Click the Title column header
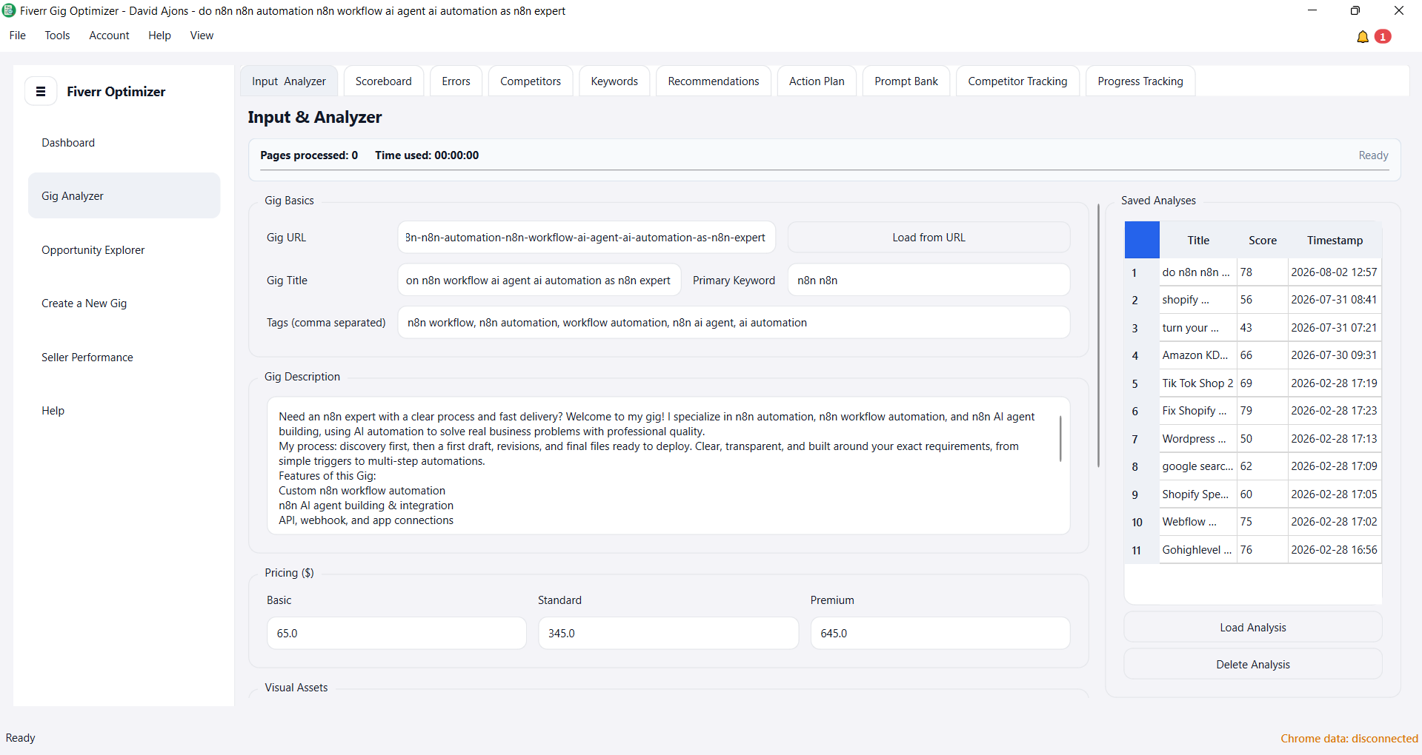The width and height of the screenshot is (1422, 755). pos(1198,241)
